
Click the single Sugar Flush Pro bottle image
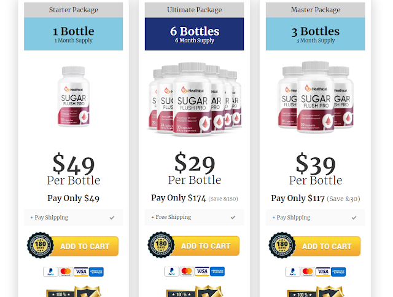74,97
